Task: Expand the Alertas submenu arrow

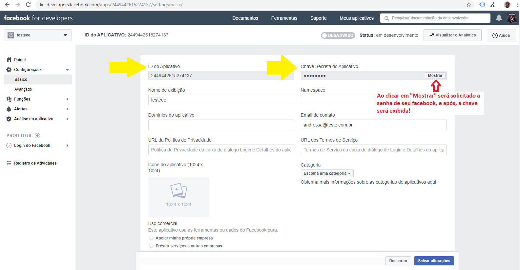Action: 67,109
